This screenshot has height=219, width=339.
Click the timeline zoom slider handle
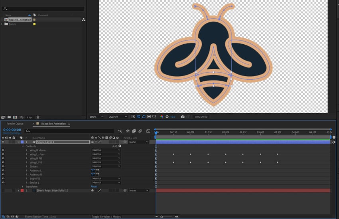(x=162, y=217)
